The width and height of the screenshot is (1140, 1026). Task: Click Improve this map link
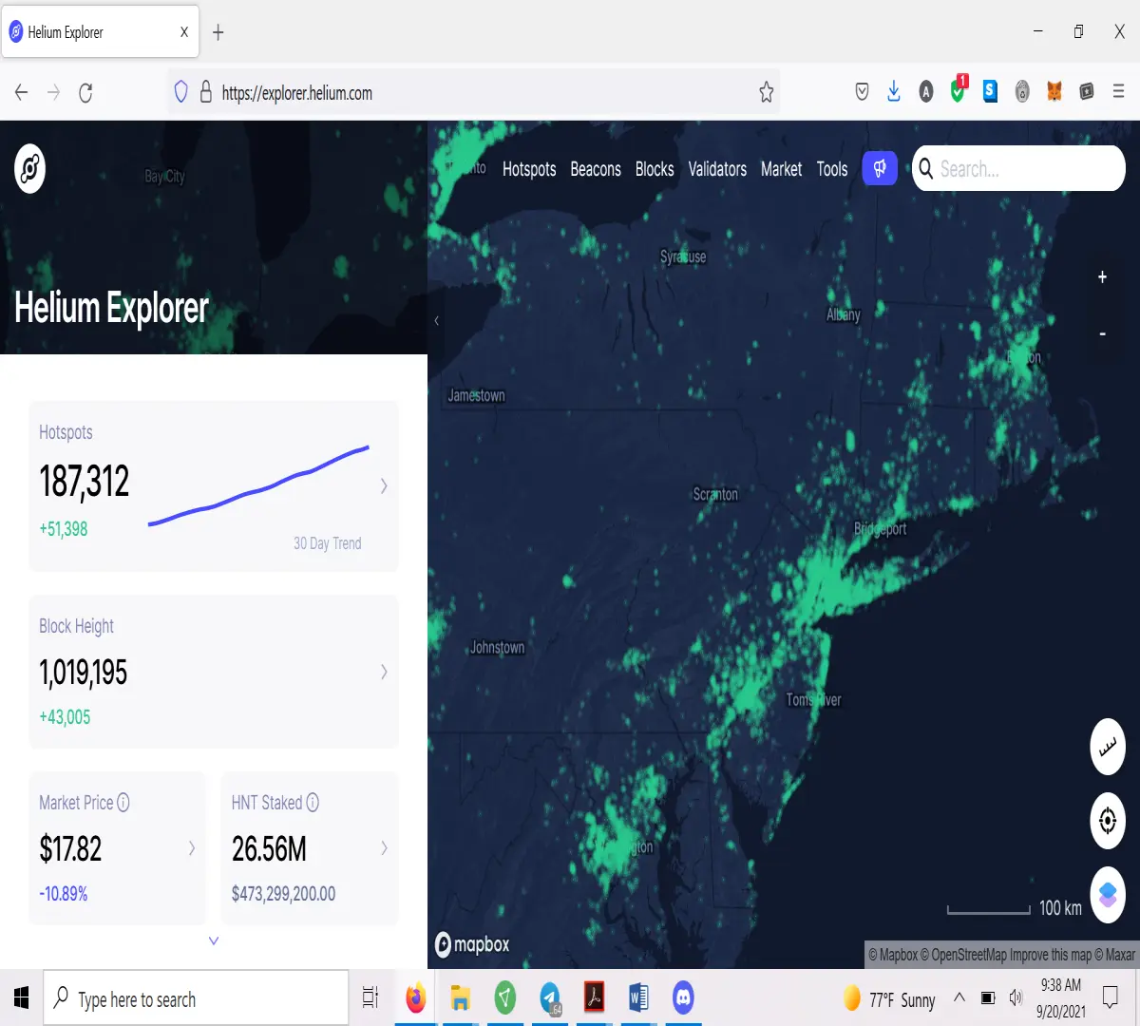1051,955
